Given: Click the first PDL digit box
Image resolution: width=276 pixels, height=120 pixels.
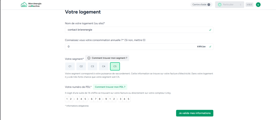Looking at the screenshot, I should point(67,99).
